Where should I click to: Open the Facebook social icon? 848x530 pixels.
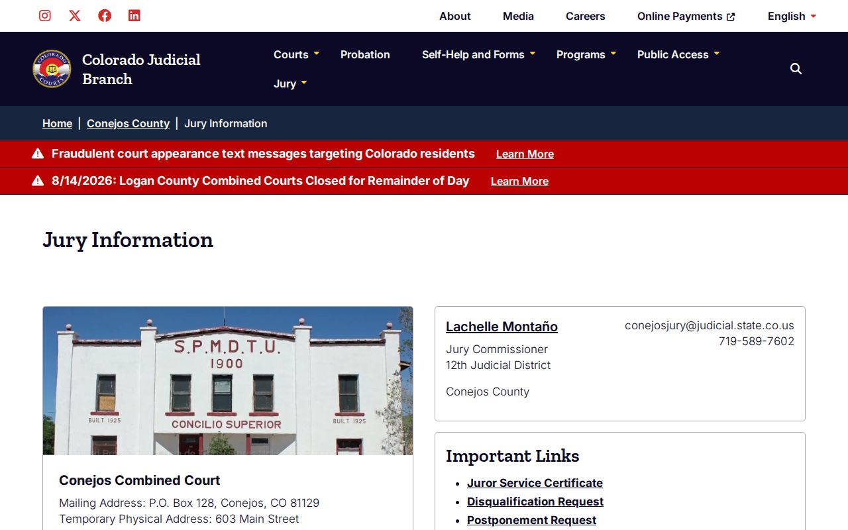tap(105, 15)
